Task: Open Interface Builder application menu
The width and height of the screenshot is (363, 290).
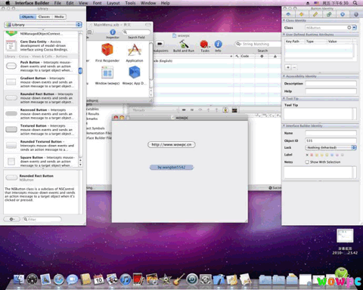Action: (32, 3)
